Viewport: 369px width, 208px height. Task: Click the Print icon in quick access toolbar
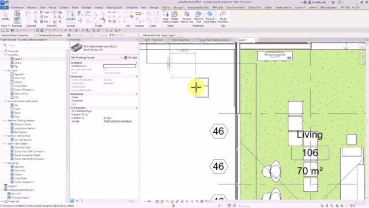tap(37, 30)
